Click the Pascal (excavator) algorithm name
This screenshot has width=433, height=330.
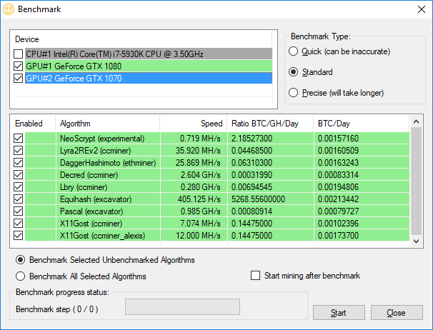click(x=91, y=211)
